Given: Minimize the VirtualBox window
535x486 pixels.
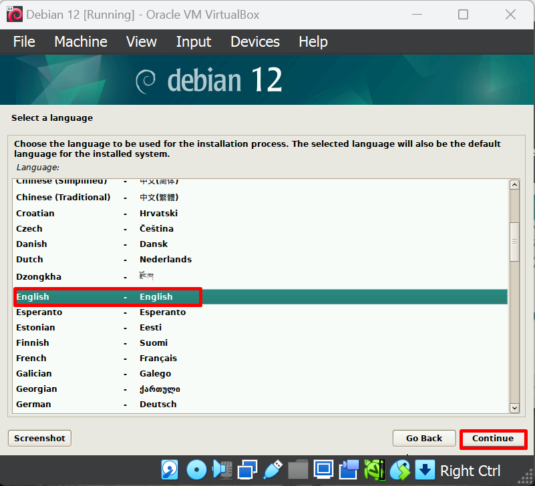Looking at the screenshot, I should point(417,14).
